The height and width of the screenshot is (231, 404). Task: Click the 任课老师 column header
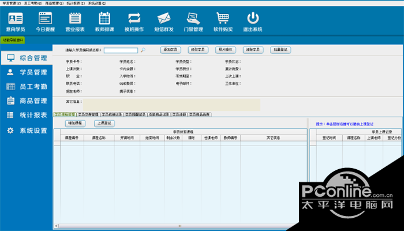pyautogui.click(x=211, y=138)
